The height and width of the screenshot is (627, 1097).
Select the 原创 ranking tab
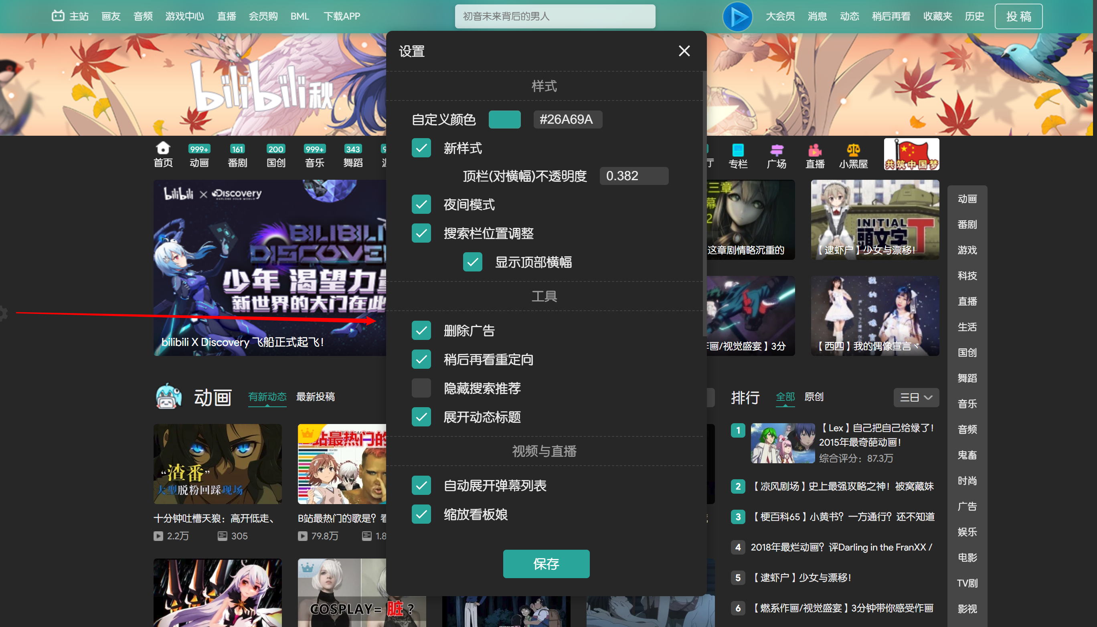[814, 397]
